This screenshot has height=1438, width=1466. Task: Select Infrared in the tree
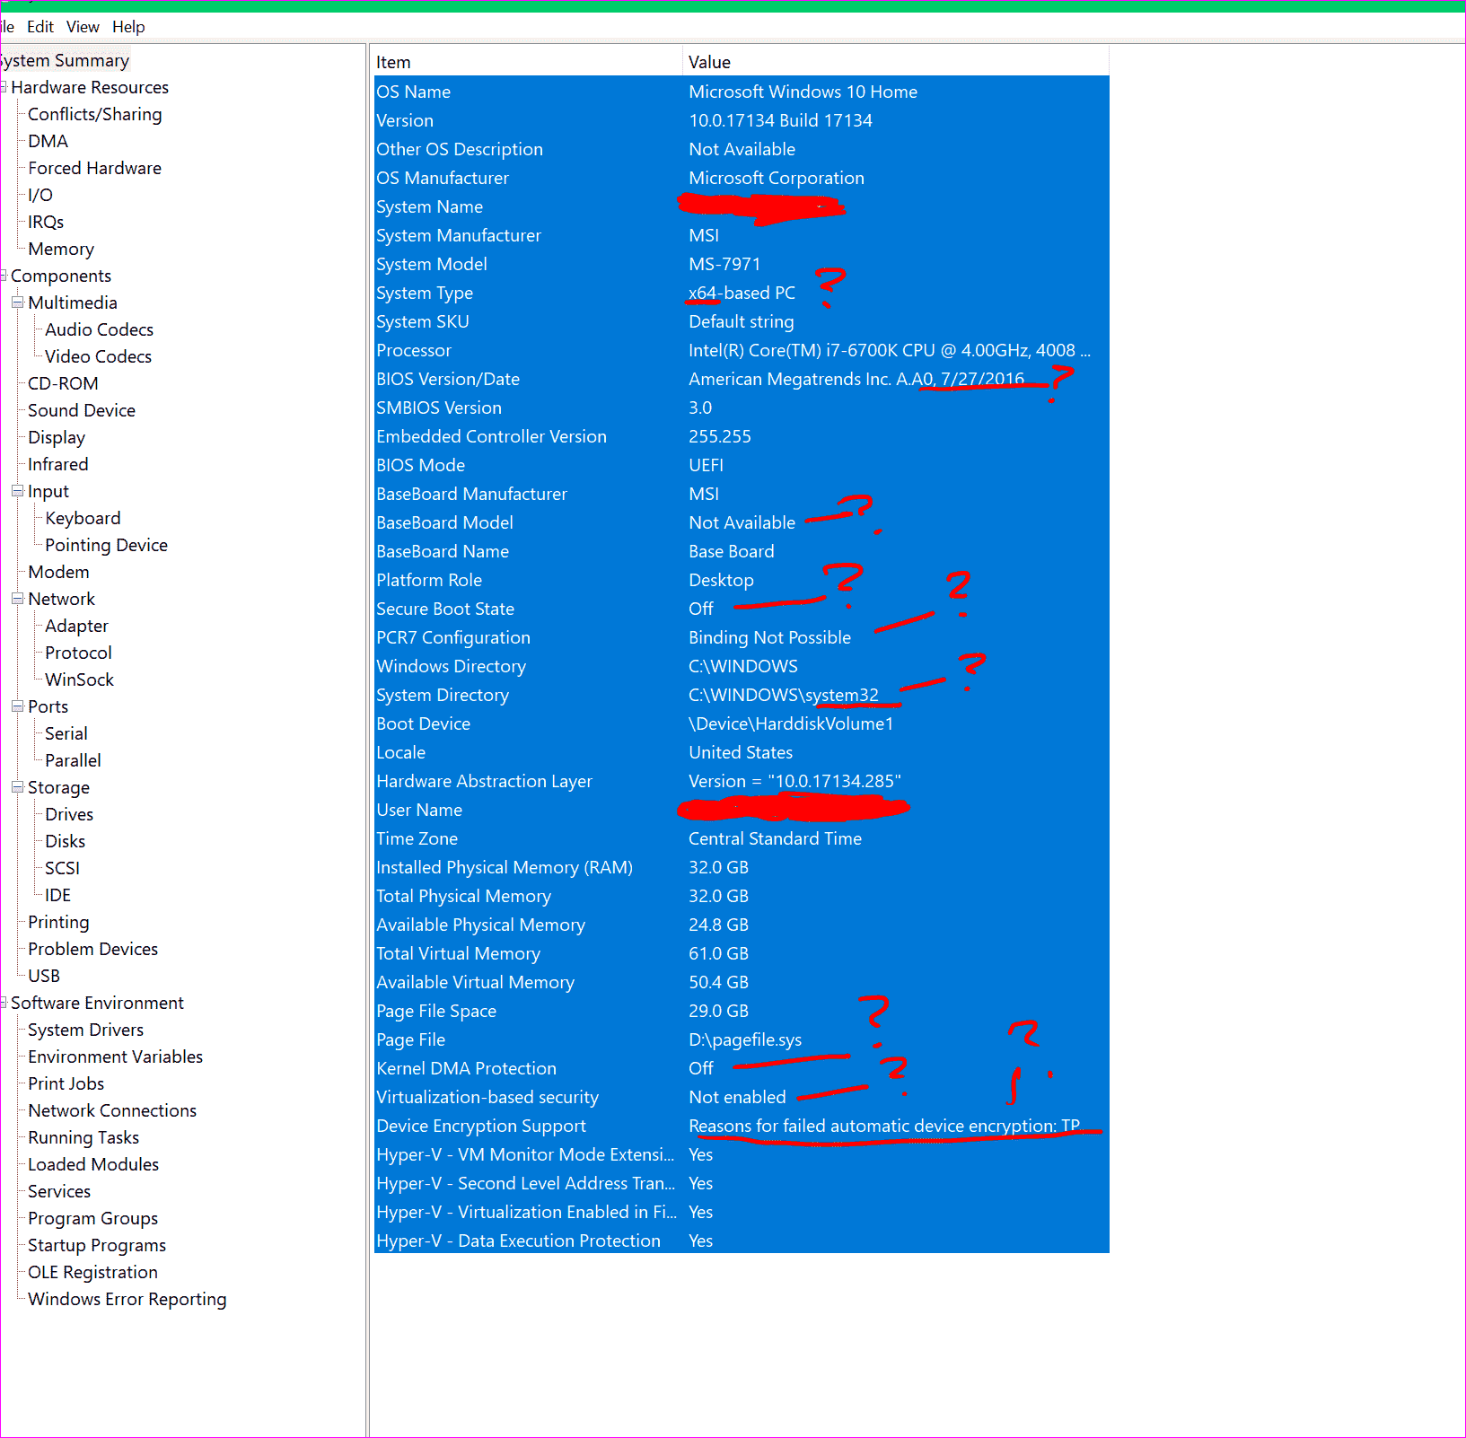point(58,464)
